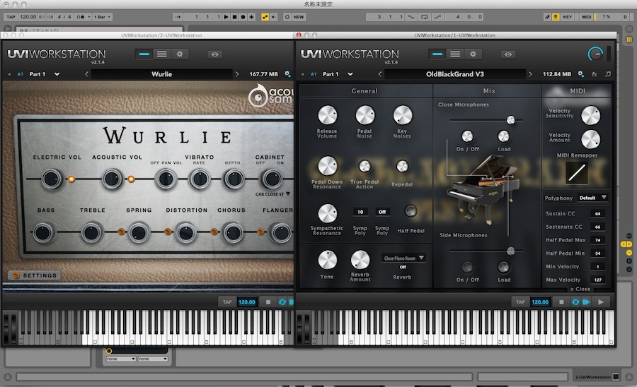Viewport: 637px width, 387px height.
Task: Click the Ableton play button
Action: 226,17
